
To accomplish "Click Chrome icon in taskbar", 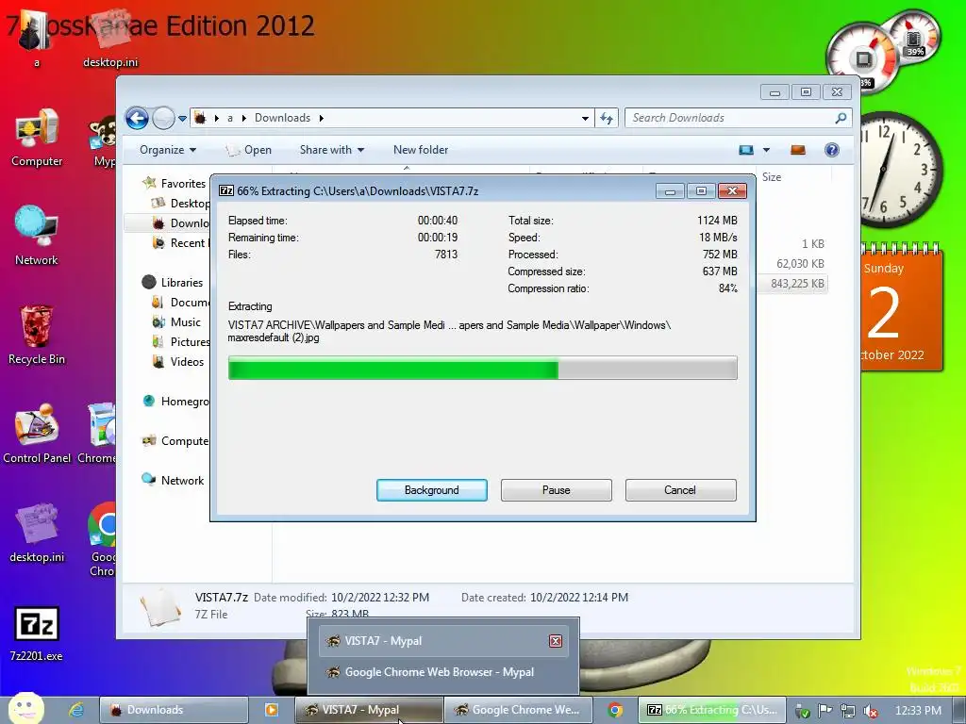I will 615,710.
